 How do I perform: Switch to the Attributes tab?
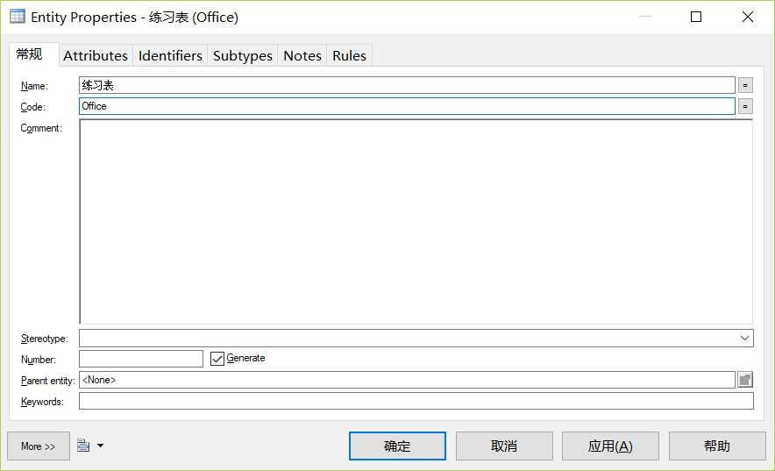[x=96, y=55]
